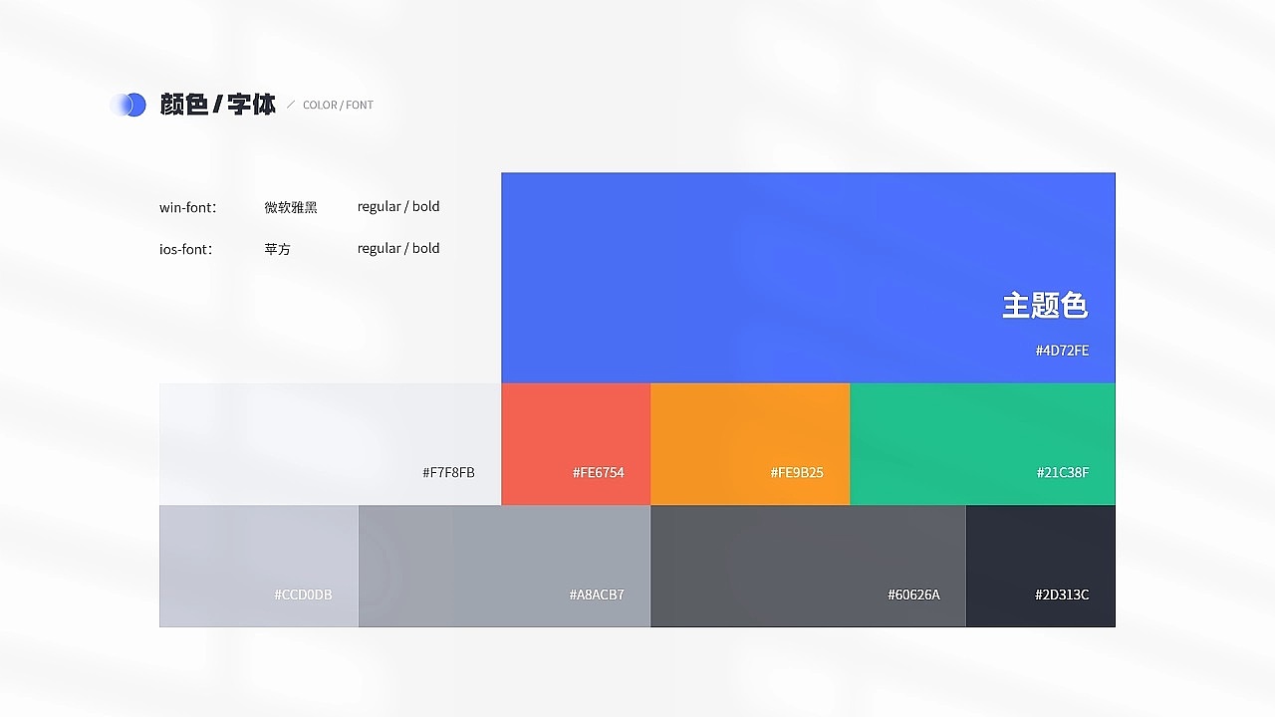Click the win-font label
This screenshot has height=717, width=1275.
tap(187, 207)
